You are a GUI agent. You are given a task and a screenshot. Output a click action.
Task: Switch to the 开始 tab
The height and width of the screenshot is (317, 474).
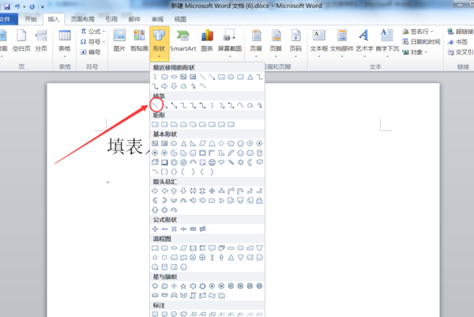[31, 19]
